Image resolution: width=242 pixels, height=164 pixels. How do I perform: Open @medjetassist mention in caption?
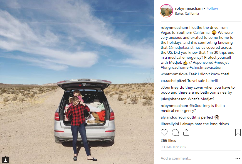[x=181, y=47]
